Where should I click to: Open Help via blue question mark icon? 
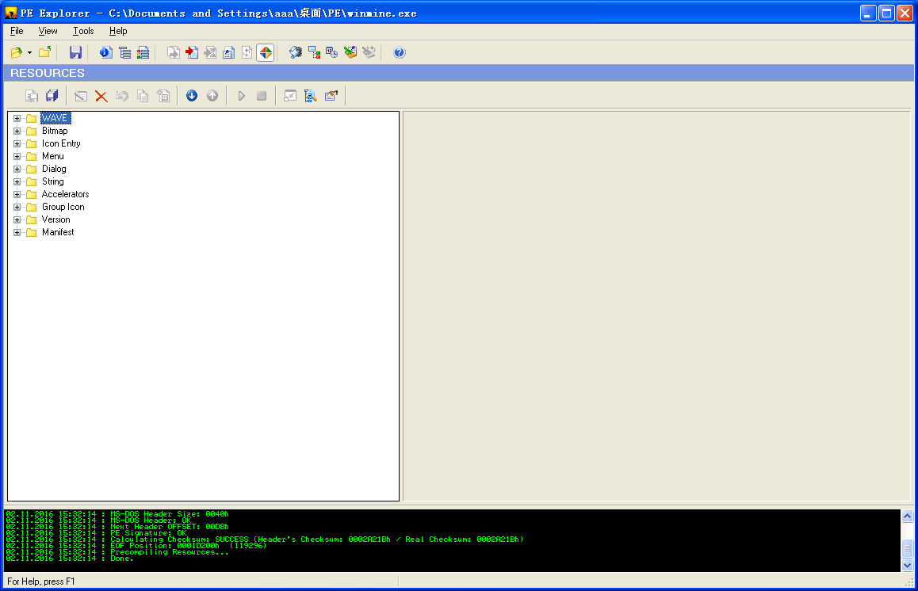click(x=400, y=52)
